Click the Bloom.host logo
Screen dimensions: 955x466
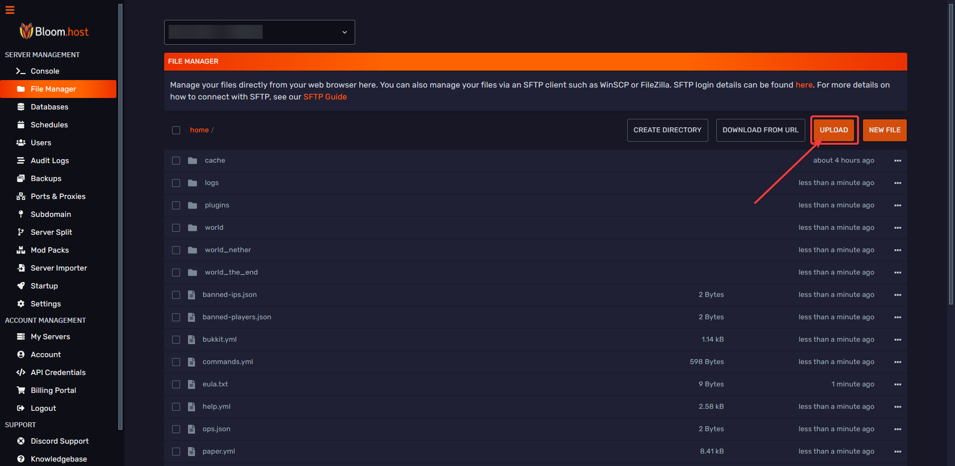click(x=54, y=31)
